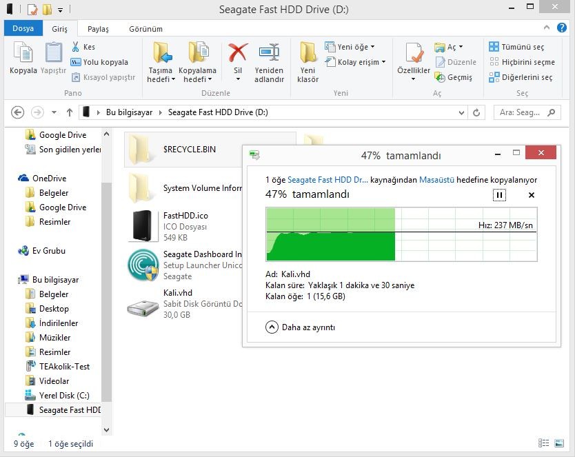Expand the Aç dropdown in ribbon
The image size is (575, 457).
click(449, 47)
